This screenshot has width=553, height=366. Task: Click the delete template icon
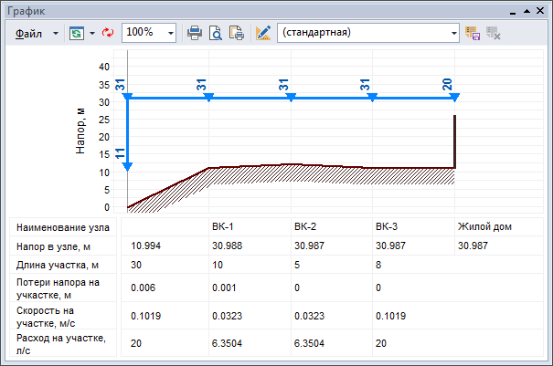[x=494, y=32]
